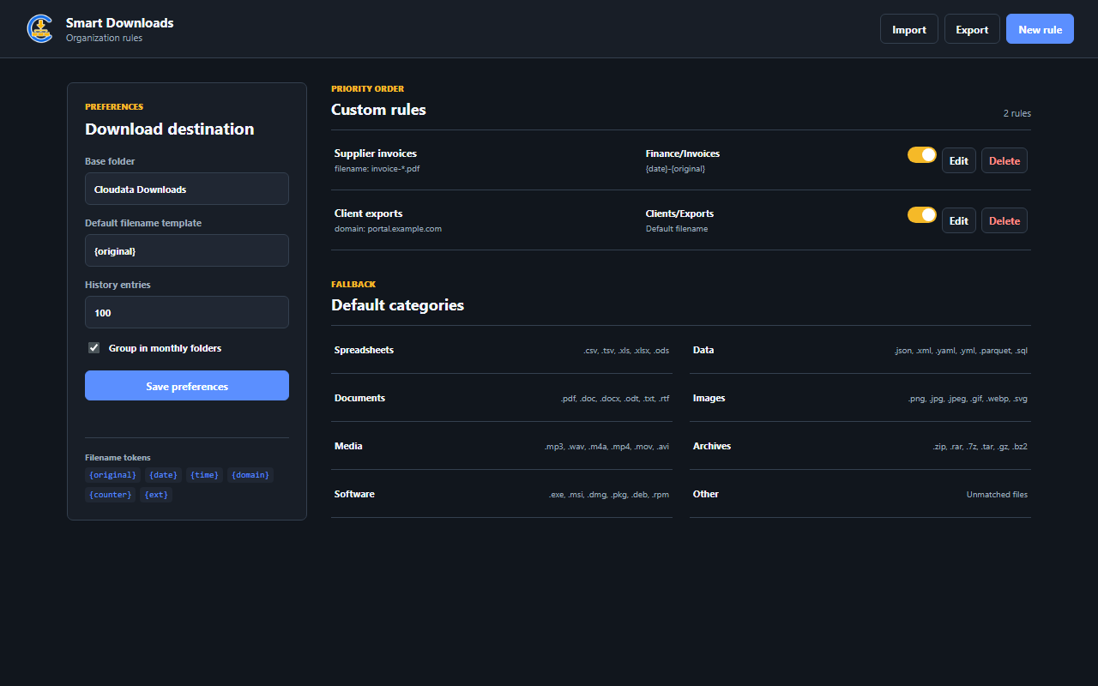1098x686 pixels.
Task: Uncheck Group in monthly folders checkbox
Action: click(x=94, y=348)
